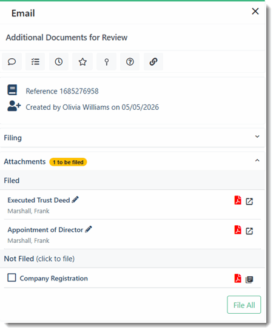Click the book icon beside Reference
The width and height of the screenshot is (276, 332).
coord(12,90)
